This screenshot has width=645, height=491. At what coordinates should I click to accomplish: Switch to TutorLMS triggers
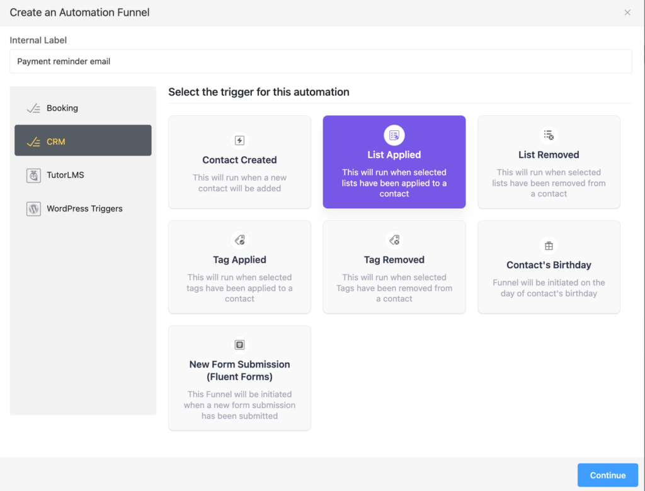pyautogui.click(x=83, y=175)
